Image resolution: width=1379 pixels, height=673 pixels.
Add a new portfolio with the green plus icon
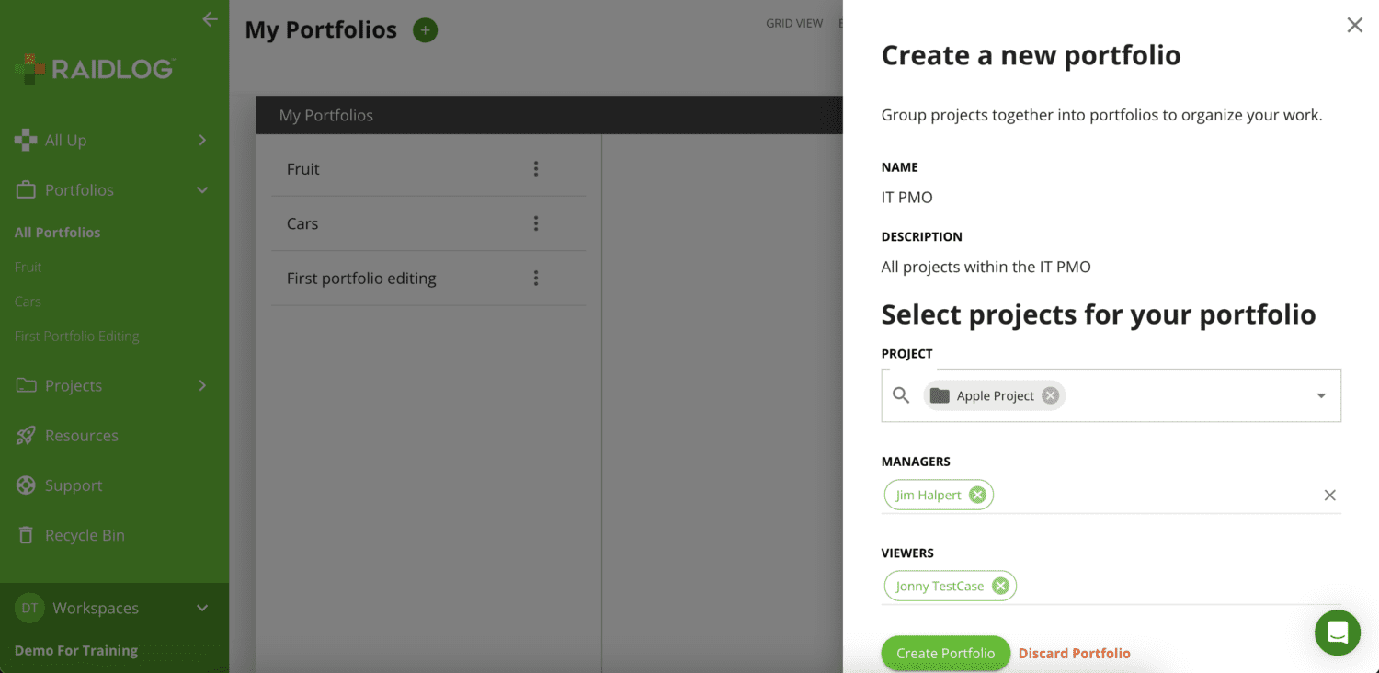(425, 30)
